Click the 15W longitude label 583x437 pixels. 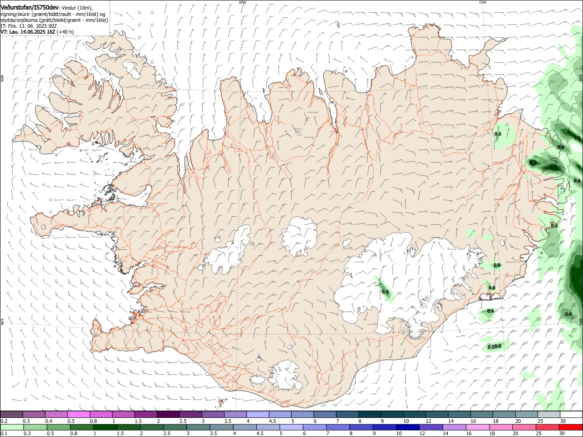pyautogui.click(x=482, y=2)
